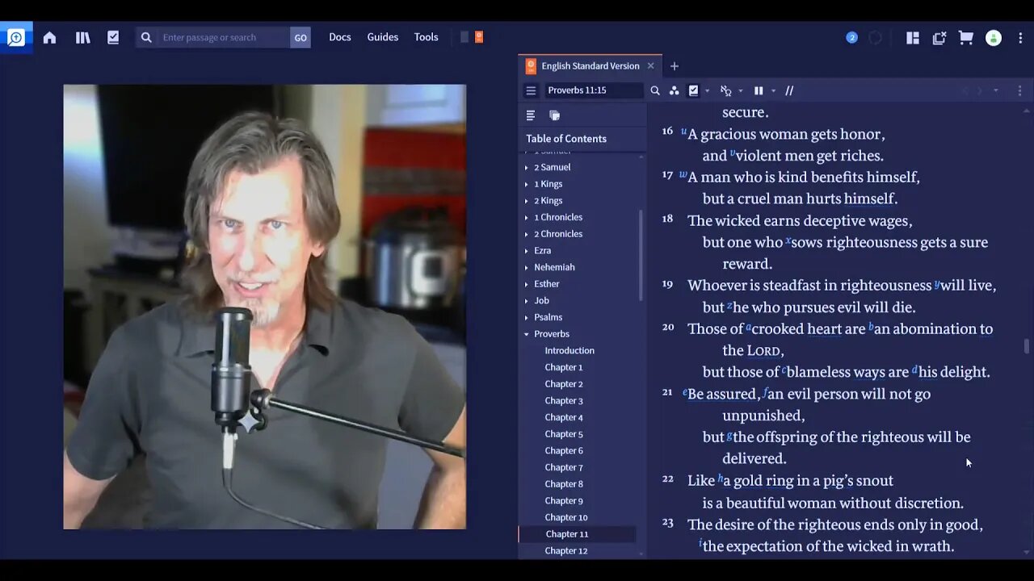Click footnote link u in verse 16

(x=683, y=132)
